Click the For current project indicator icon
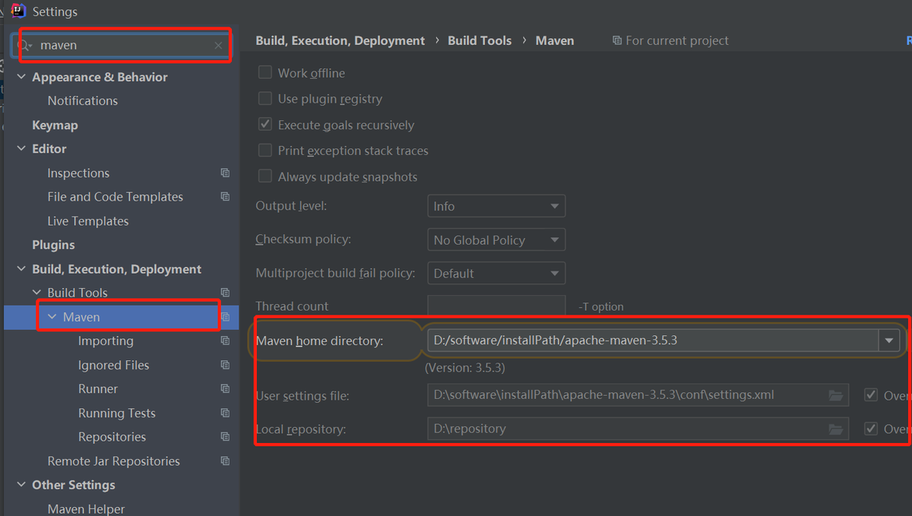 [x=617, y=40]
